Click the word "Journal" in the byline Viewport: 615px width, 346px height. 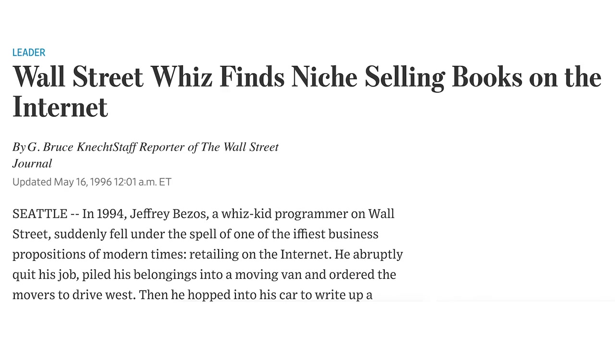click(x=32, y=163)
